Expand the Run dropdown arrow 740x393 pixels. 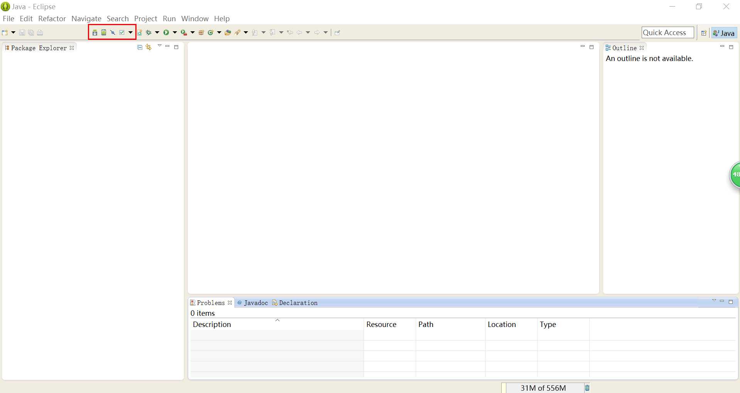pos(175,32)
